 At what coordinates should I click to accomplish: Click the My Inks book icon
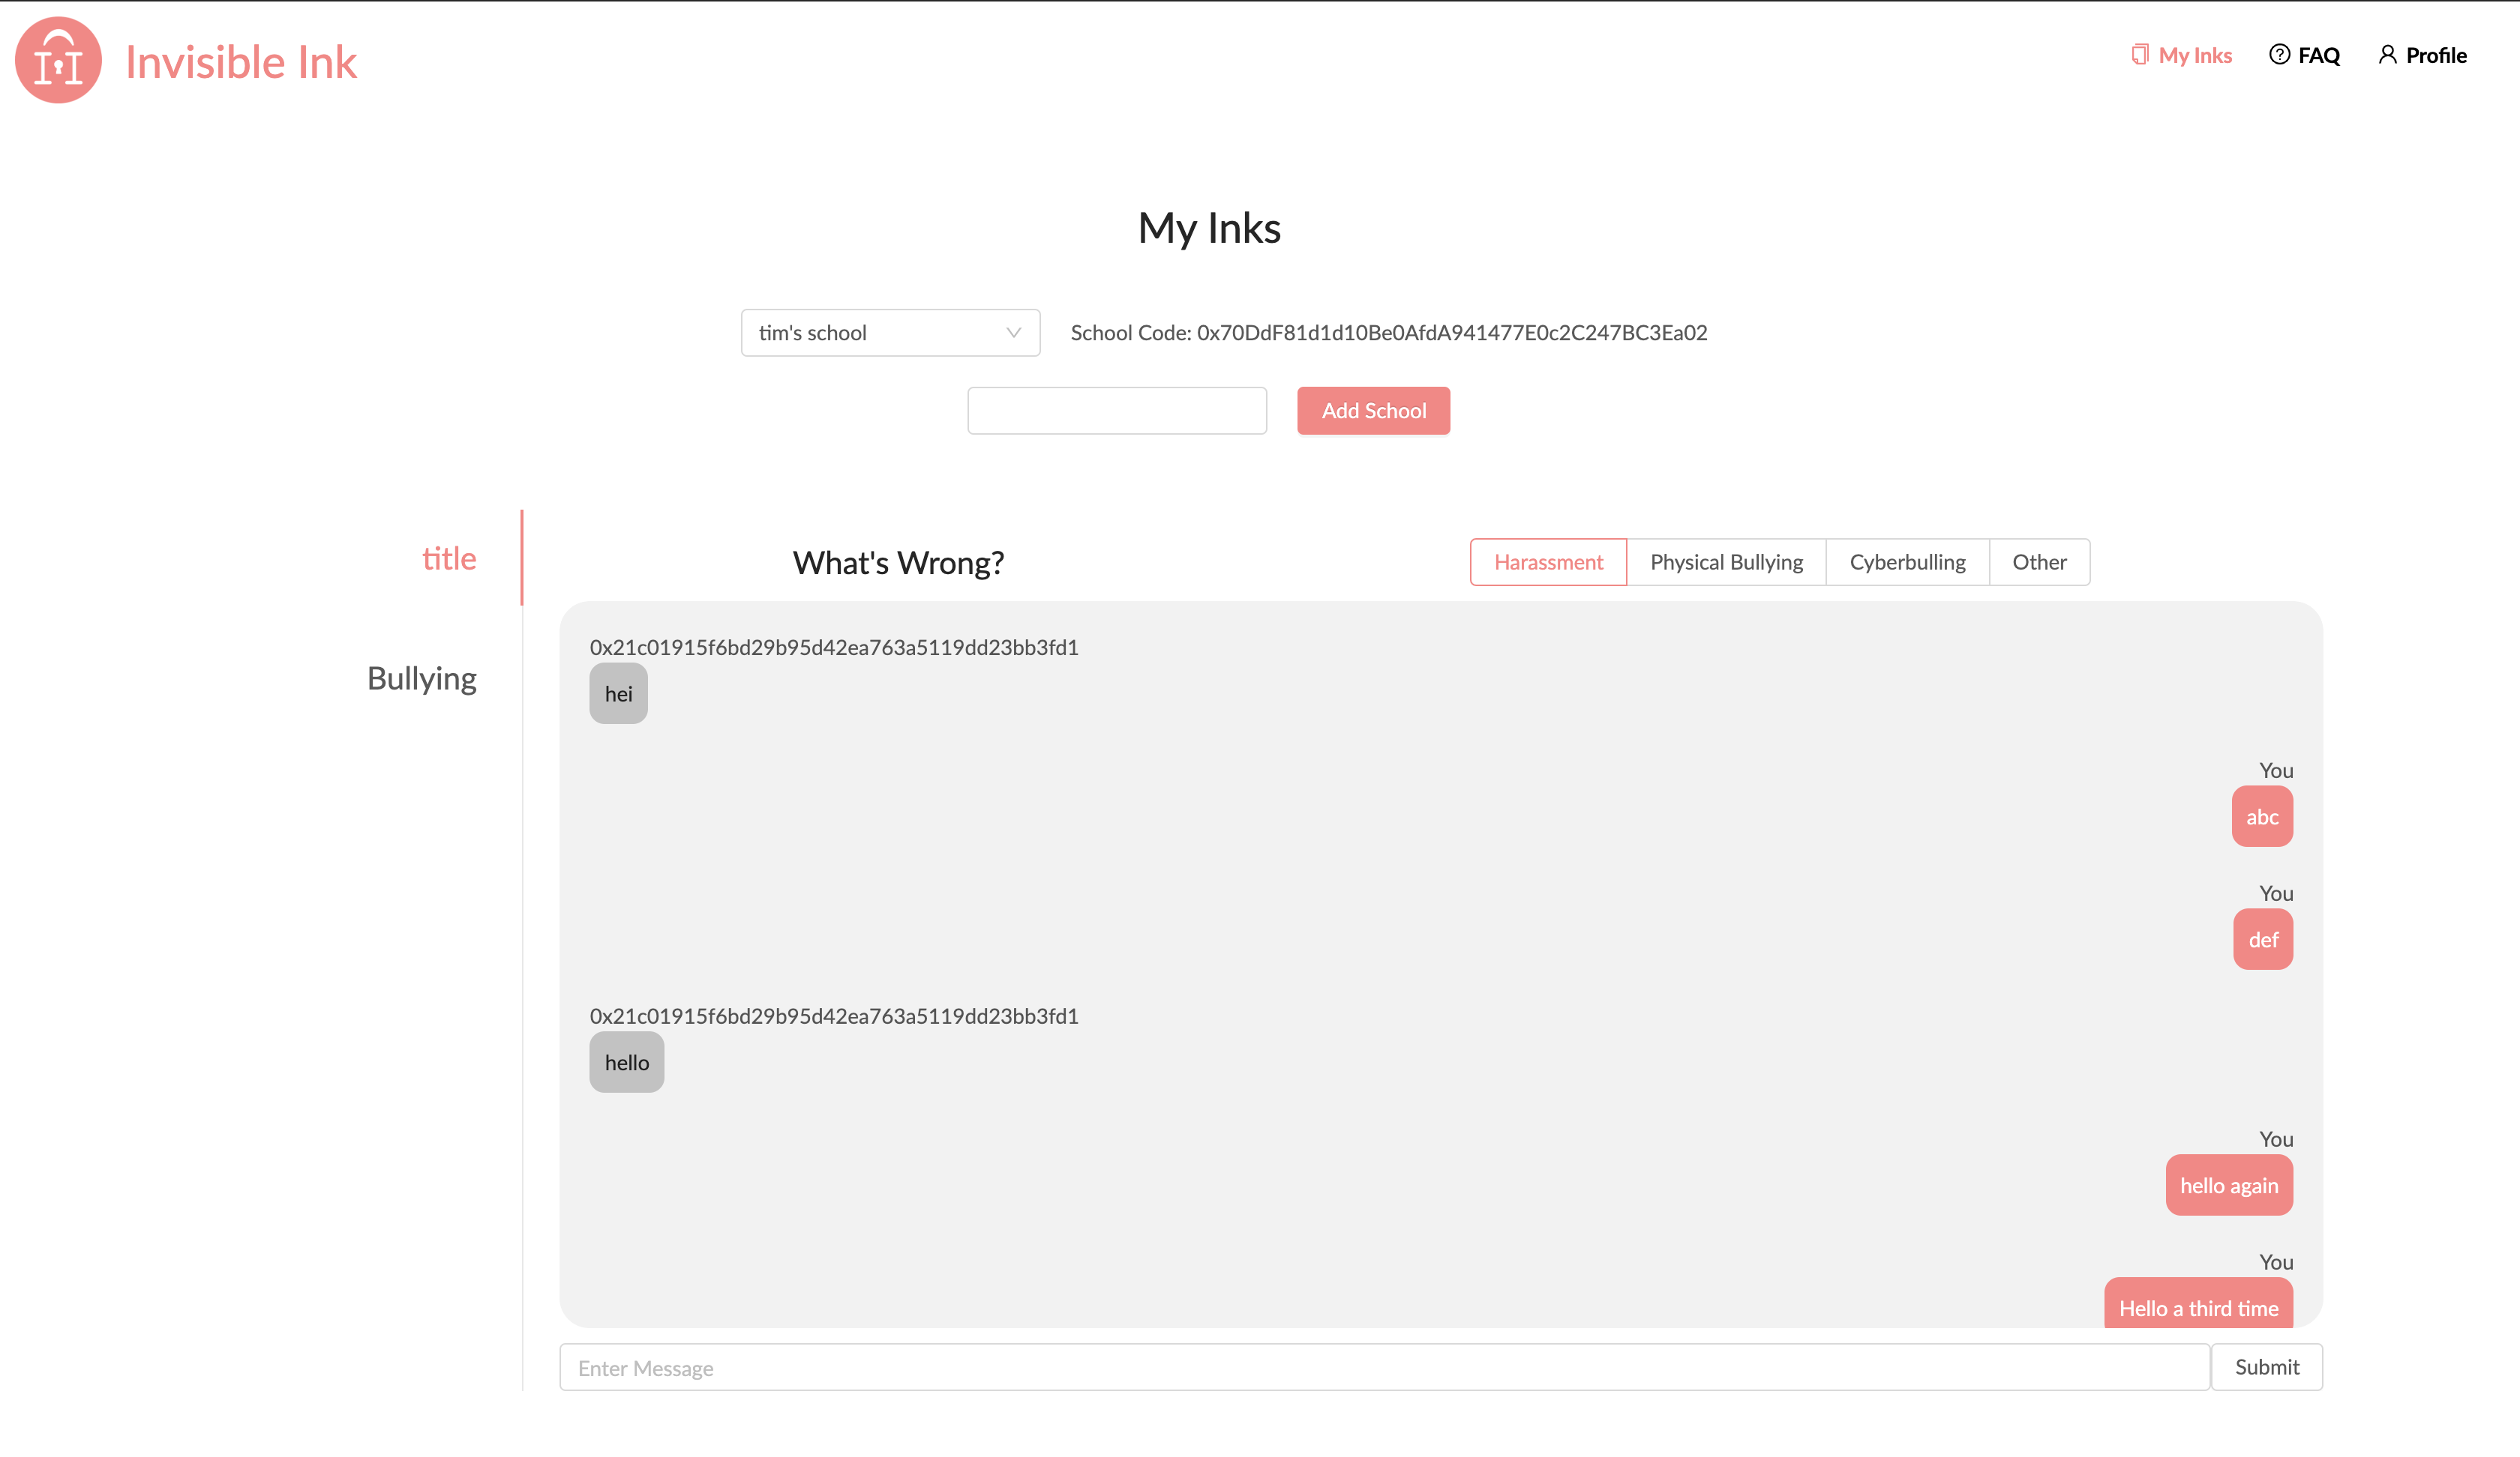(x=2139, y=55)
